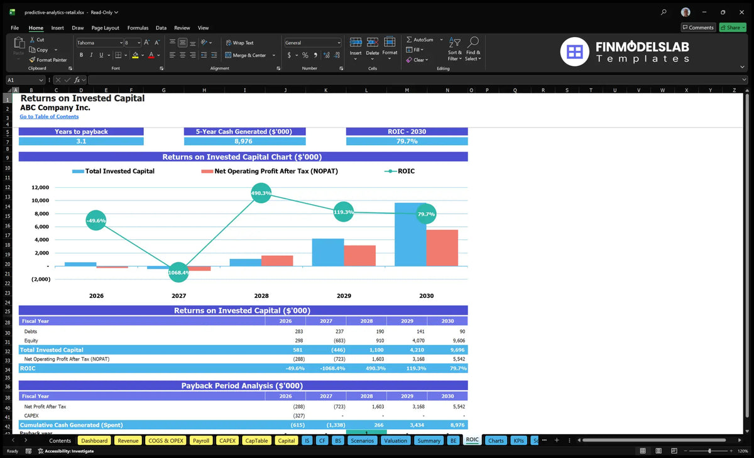Increase font size with the larger A

pyautogui.click(x=147, y=43)
